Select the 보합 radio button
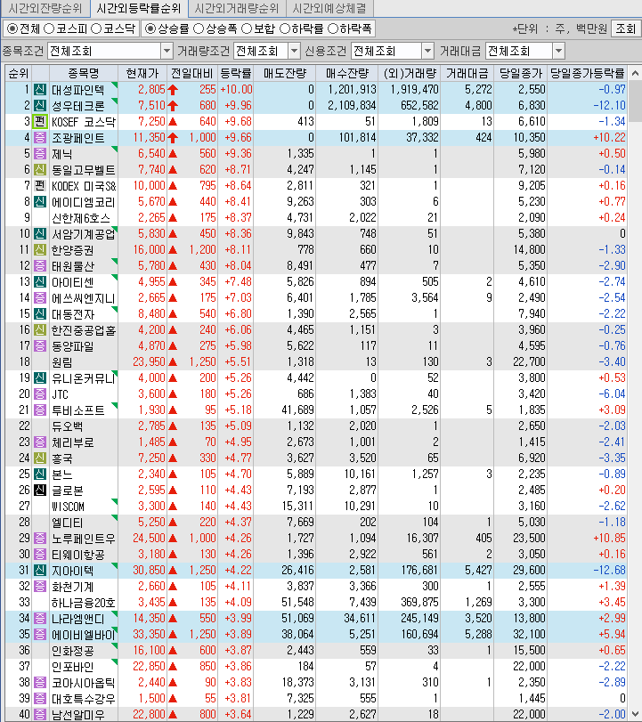The image size is (642, 722). tap(247, 28)
